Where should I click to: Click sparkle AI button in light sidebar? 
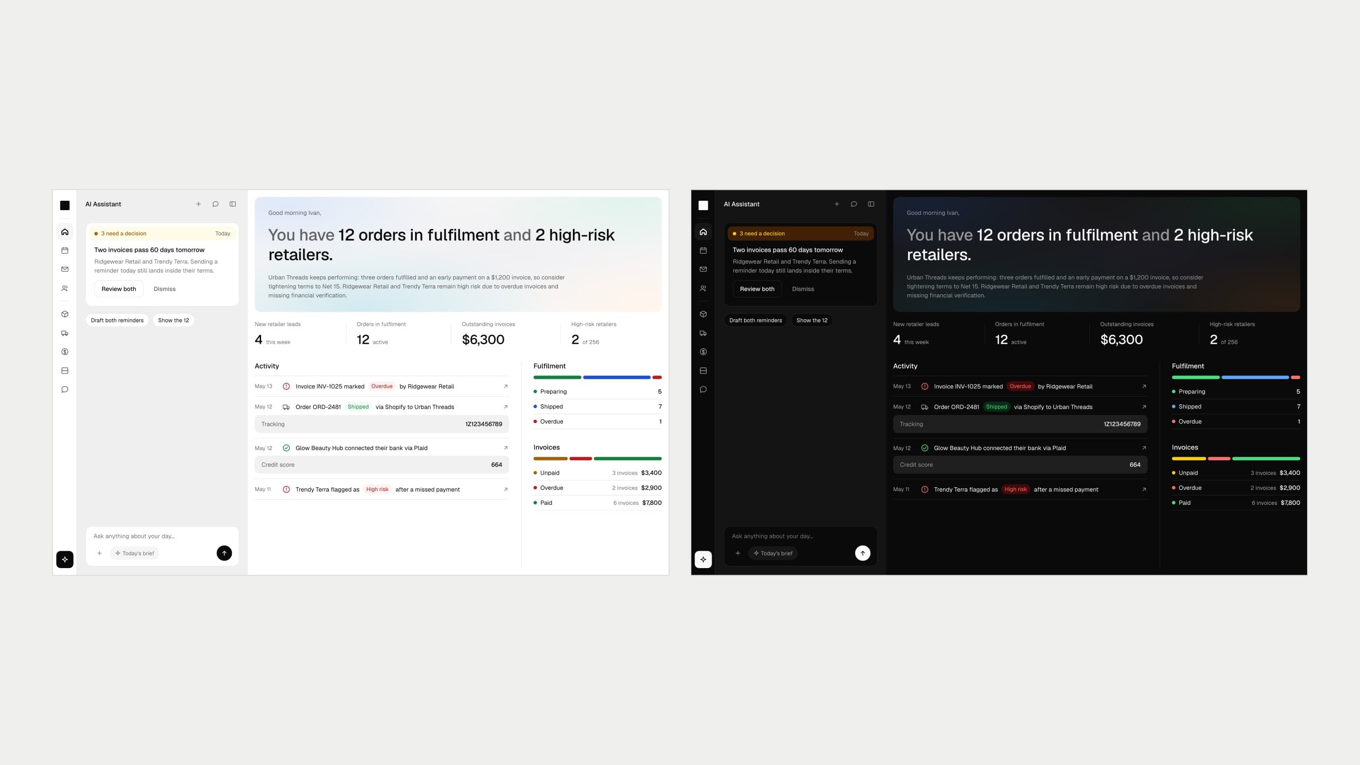pyautogui.click(x=65, y=559)
